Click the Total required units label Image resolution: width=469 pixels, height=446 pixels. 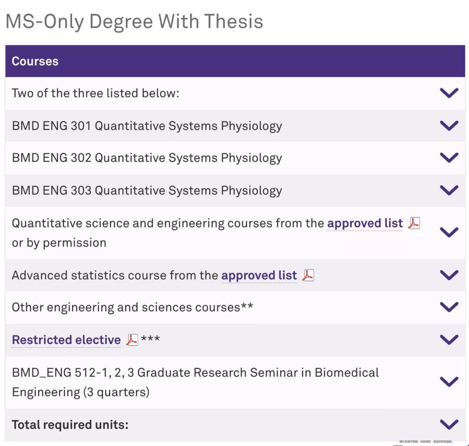(70, 424)
